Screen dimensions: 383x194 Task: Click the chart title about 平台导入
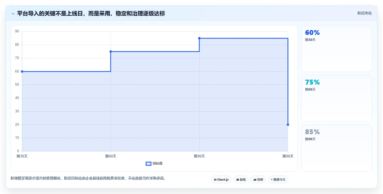[x=91, y=13]
